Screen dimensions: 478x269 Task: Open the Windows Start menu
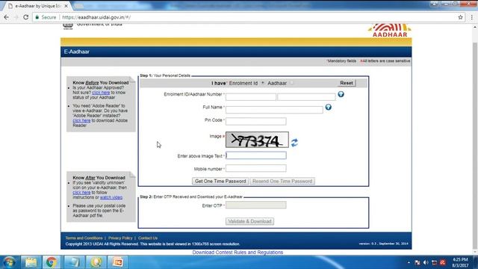(x=9, y=262)
